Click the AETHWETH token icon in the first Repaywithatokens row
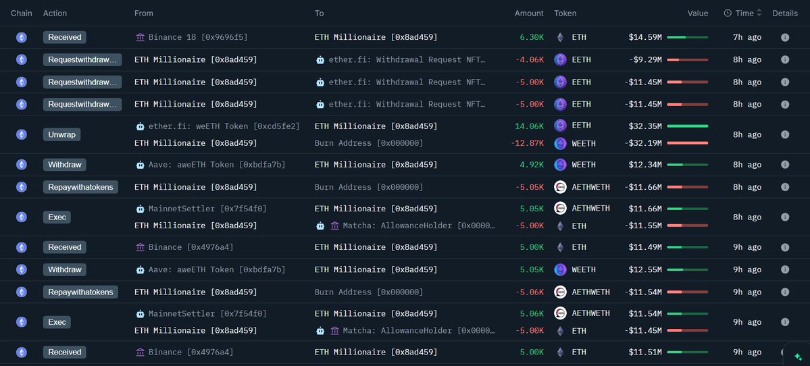 [x=560, y=187]
